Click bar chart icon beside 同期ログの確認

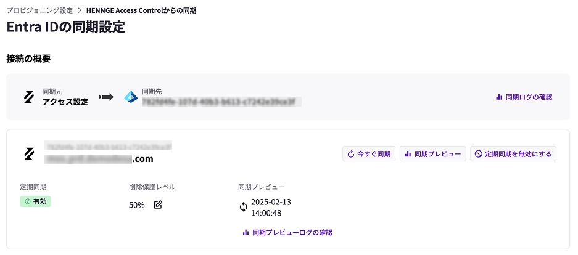click(499, 97)
